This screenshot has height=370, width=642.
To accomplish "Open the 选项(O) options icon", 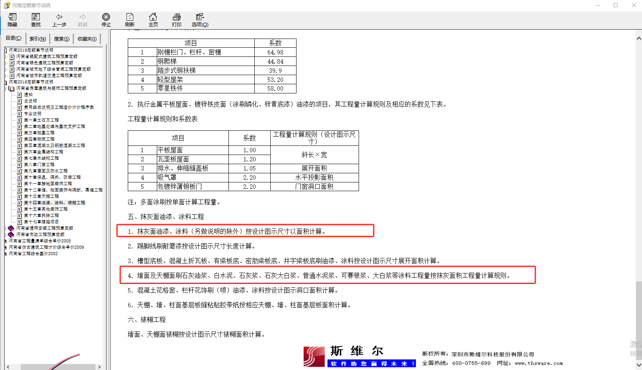I will coord(200,19).
